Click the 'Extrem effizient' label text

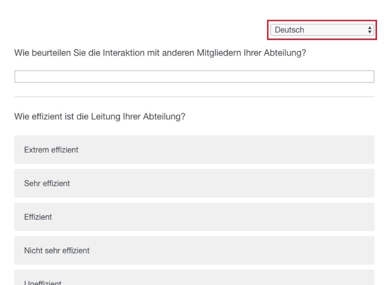(51, 150)
